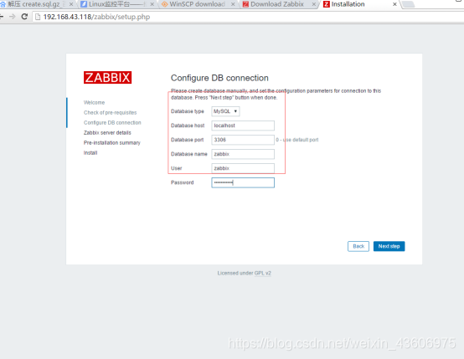Viewport: 464px width, 359px height.
Task: Click the Zabbix logo
Action: 107,78
